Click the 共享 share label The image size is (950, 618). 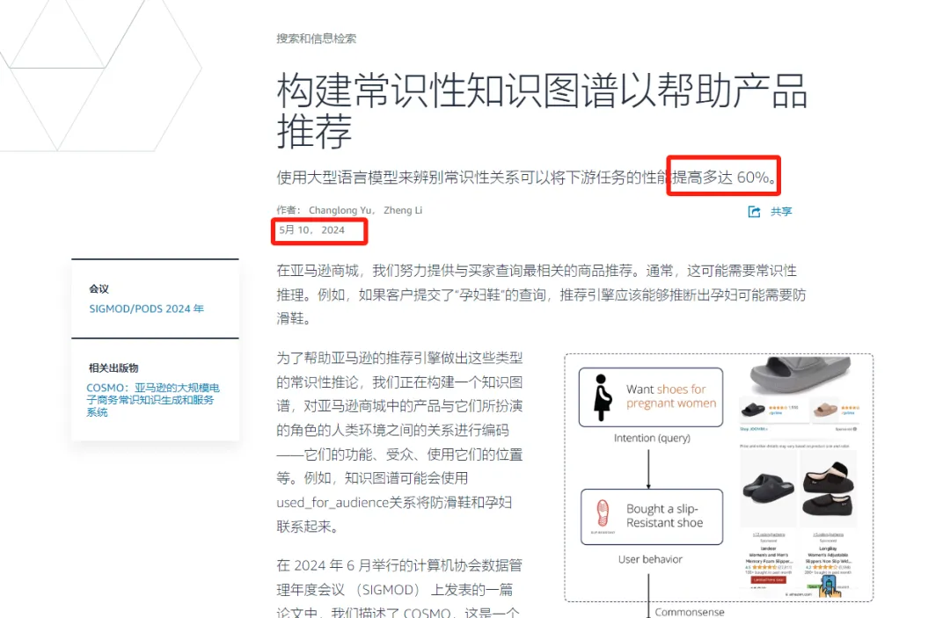781,212
